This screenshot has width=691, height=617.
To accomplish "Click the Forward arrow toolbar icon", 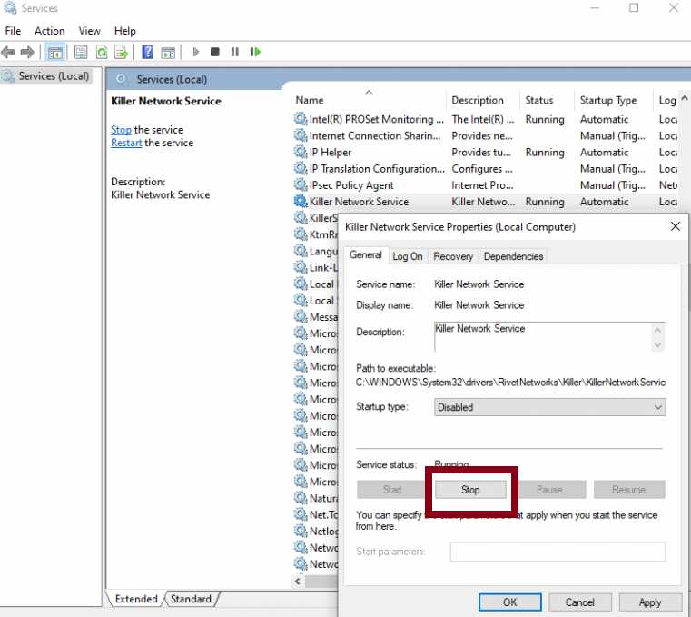I will tap(27, 52).
